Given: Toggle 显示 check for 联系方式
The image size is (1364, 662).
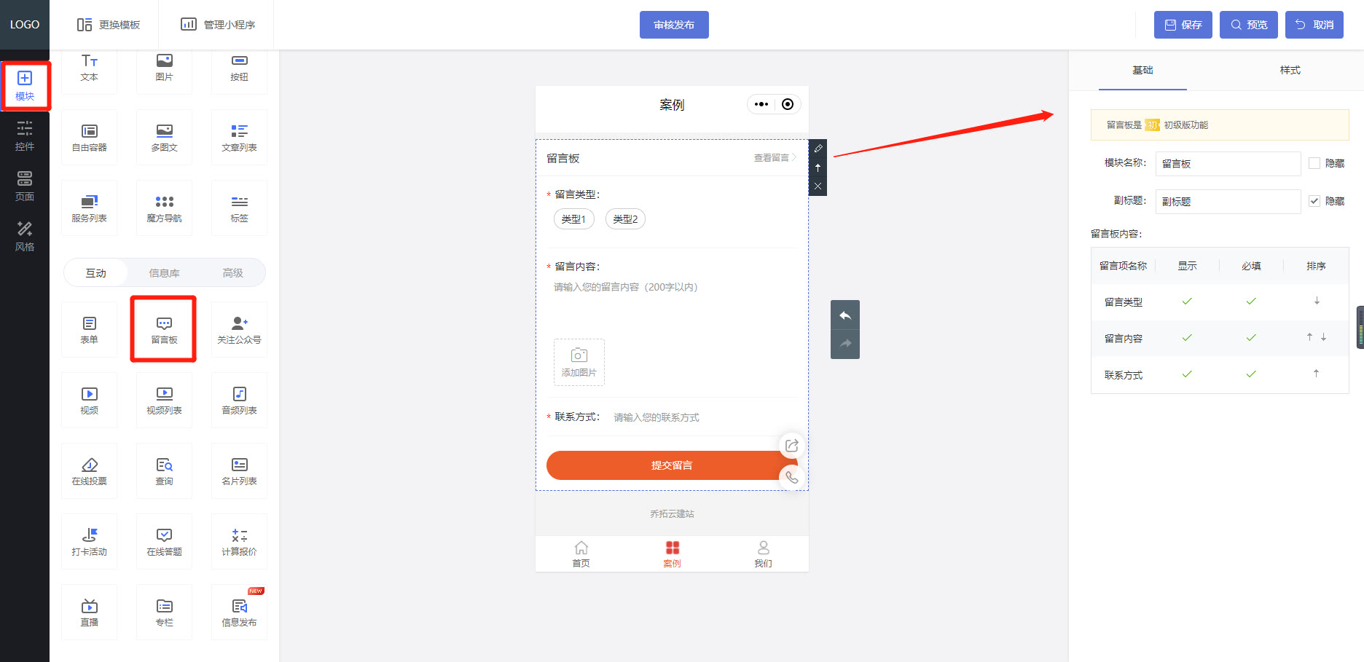Looking at the screenshot, I should (x=1187, y=374).
